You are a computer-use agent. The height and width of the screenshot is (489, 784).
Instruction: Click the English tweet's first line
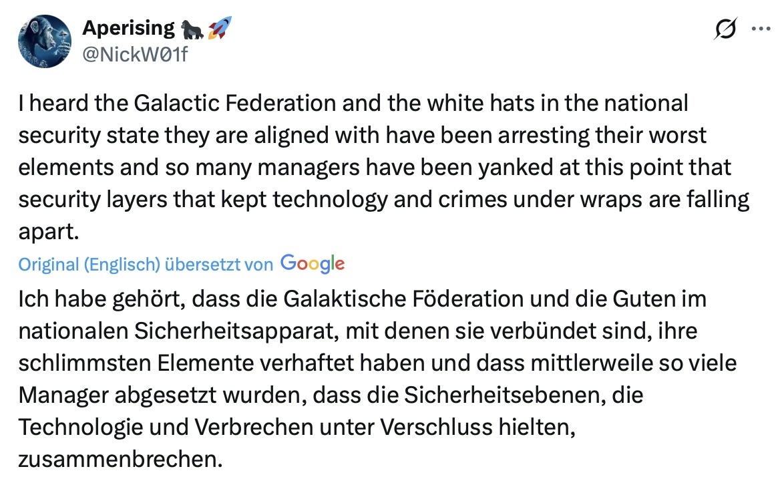click(x=353, y=104)
